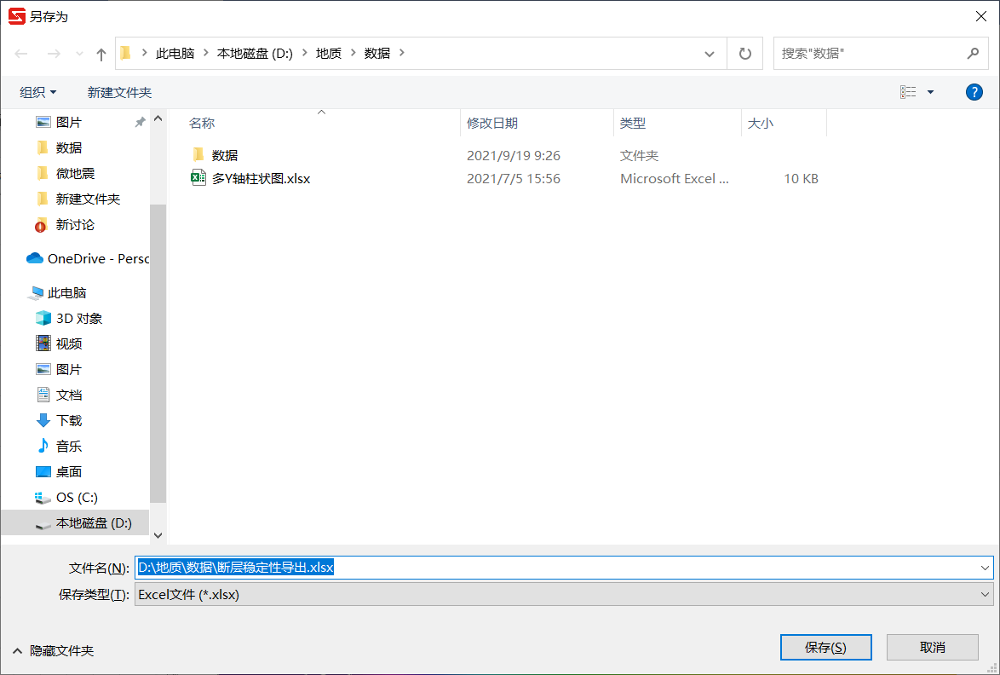Screen dimensions: 1000x675
Task: Open 图片 under 此电脑
Action: [x=69, y=369]
